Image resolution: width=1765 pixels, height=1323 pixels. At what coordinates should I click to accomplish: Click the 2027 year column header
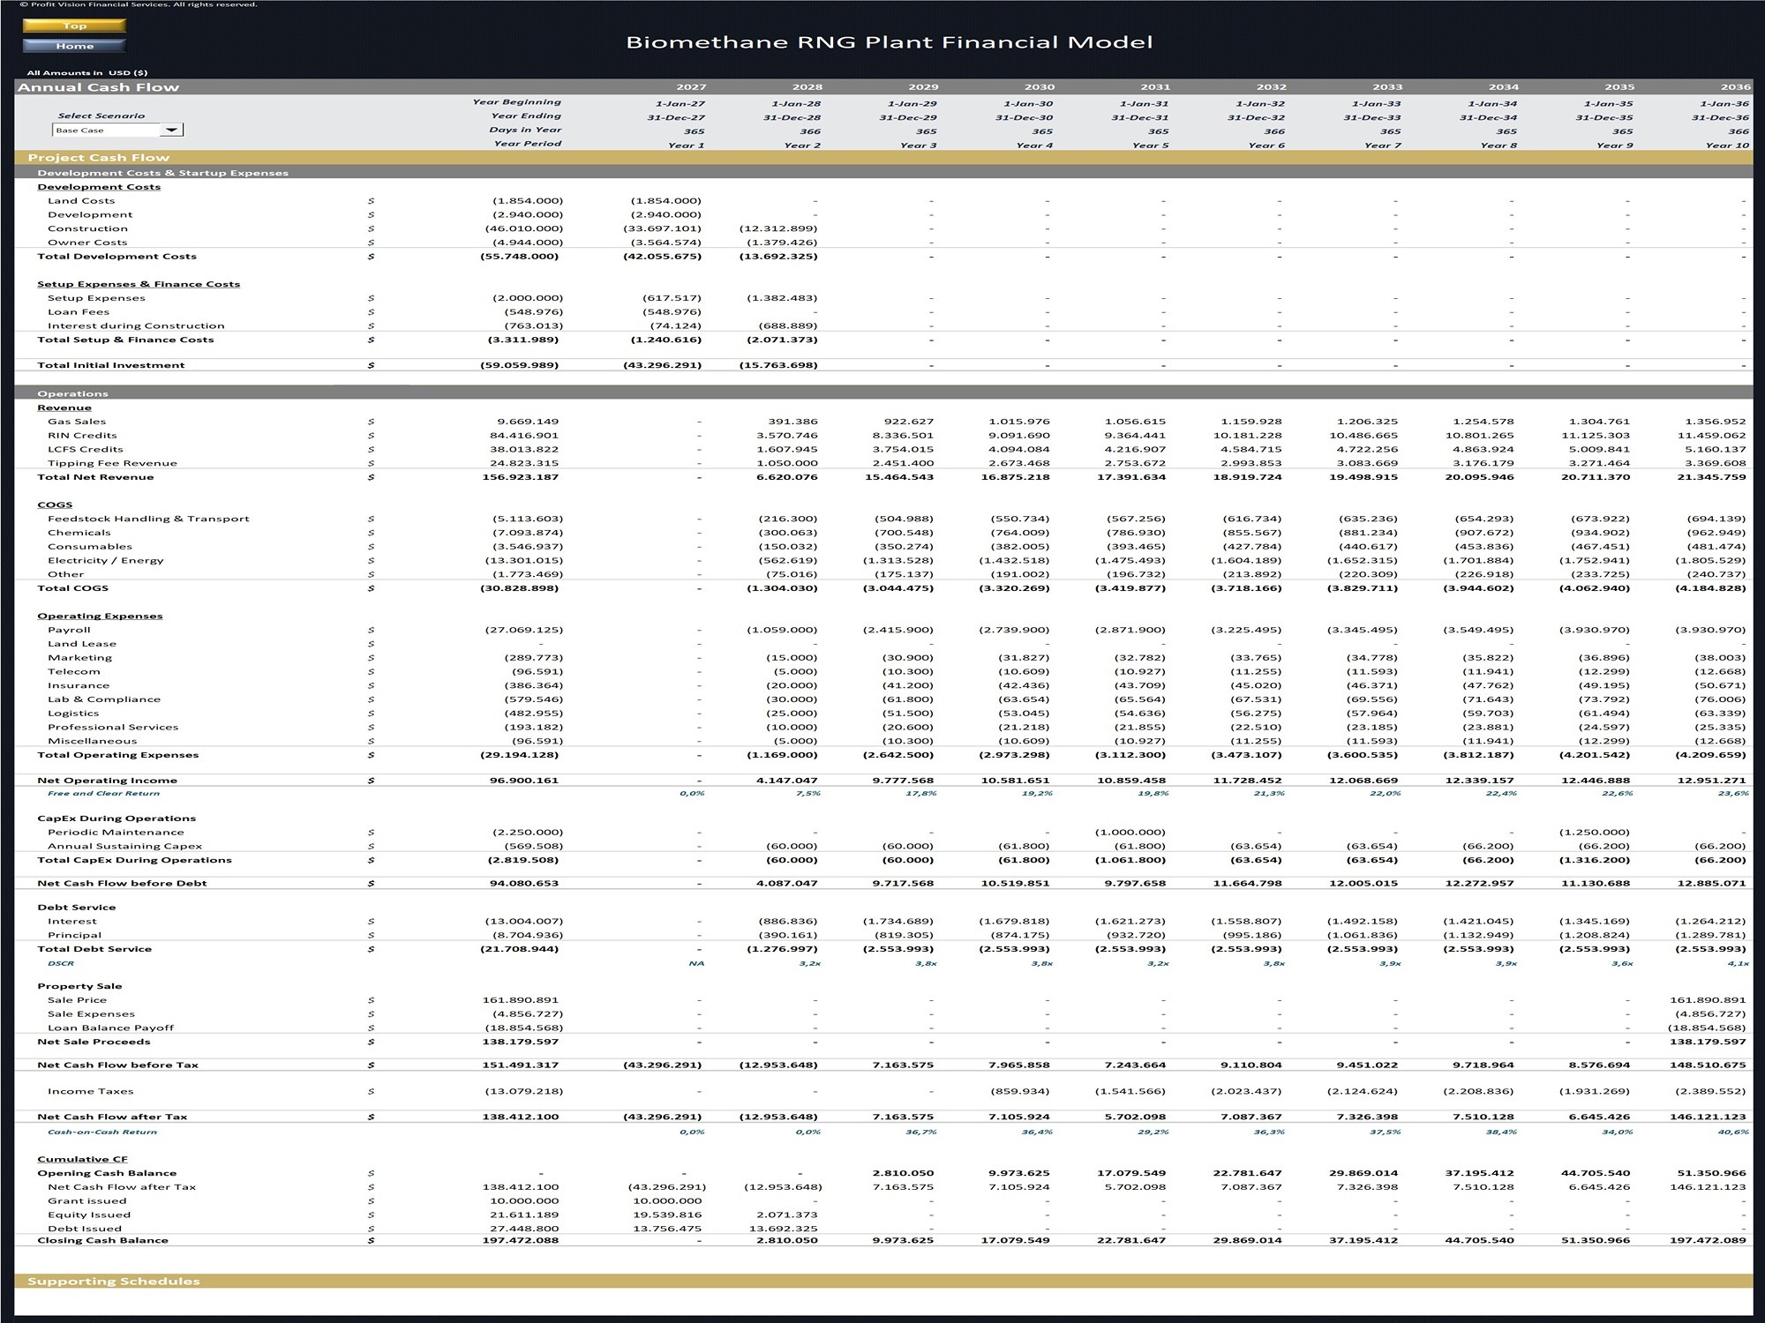691,87
